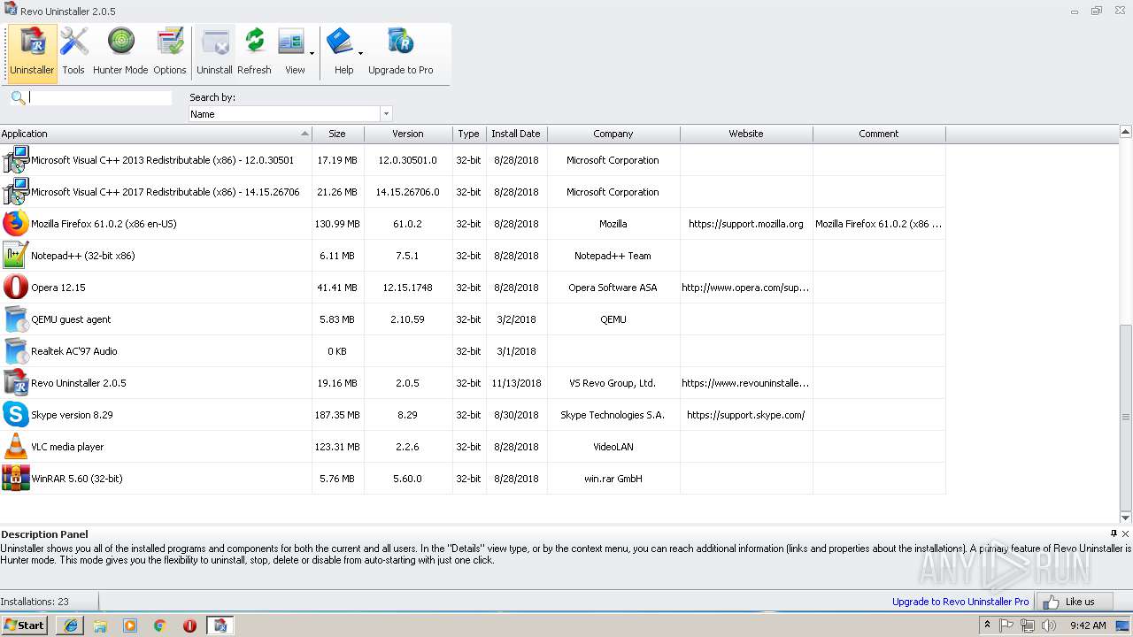Expand the Help dropdown arrow

(360, 53)
